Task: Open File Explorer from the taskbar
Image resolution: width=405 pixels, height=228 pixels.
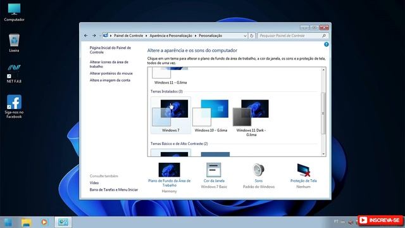Action: pos(27,222)
